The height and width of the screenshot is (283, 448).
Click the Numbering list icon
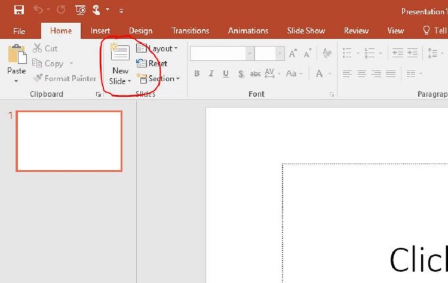369,53
